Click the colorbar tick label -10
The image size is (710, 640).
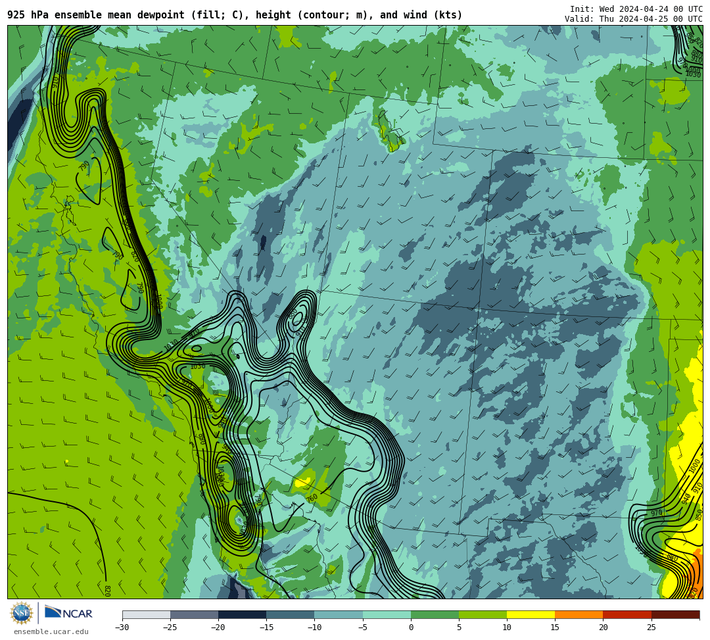point(314,628)
